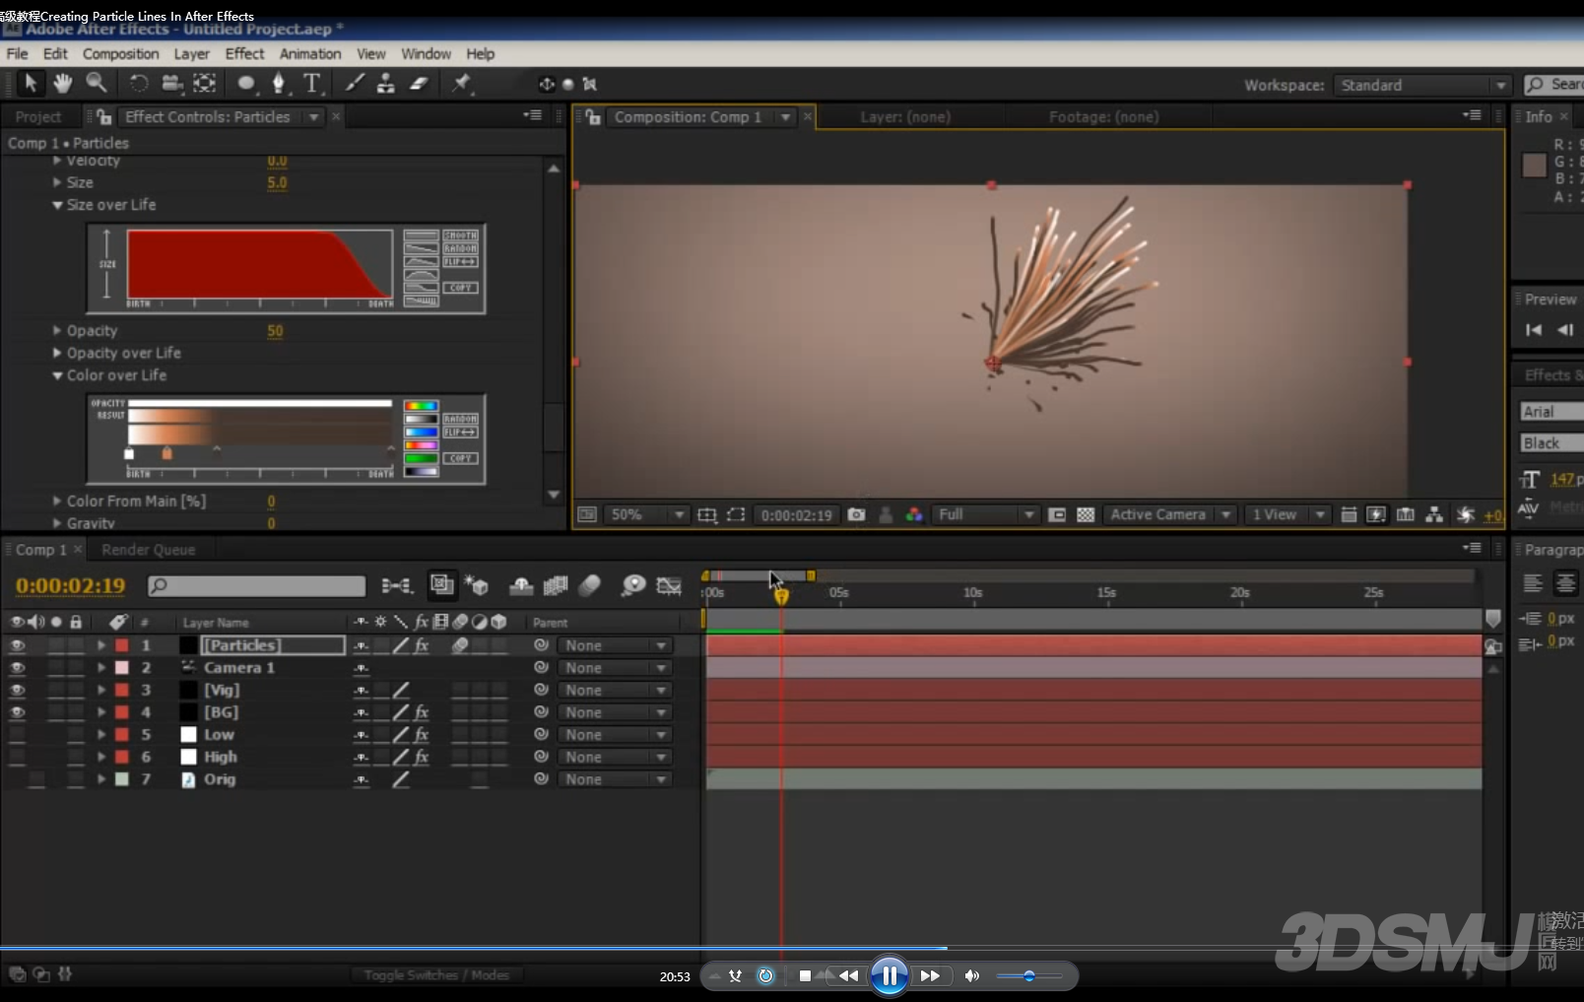The width and height of the screenshot is (1584, 1002).
Task: Open the grid and guide options icon
Action: [x=707, y=514]
